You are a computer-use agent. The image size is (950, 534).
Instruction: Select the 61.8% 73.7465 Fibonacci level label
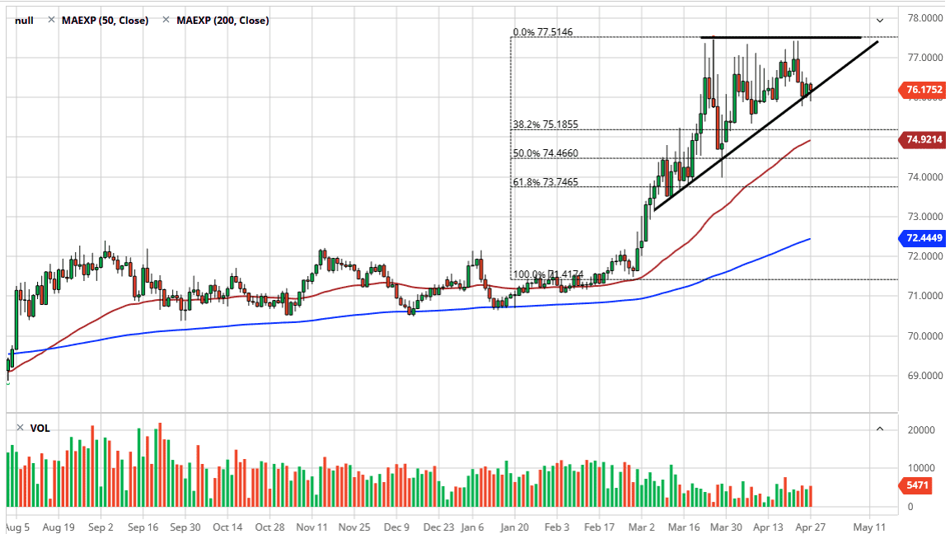[545, 182]
